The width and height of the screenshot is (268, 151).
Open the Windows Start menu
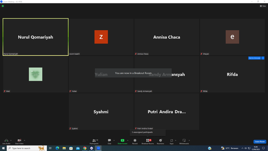[x=3, y=148]
